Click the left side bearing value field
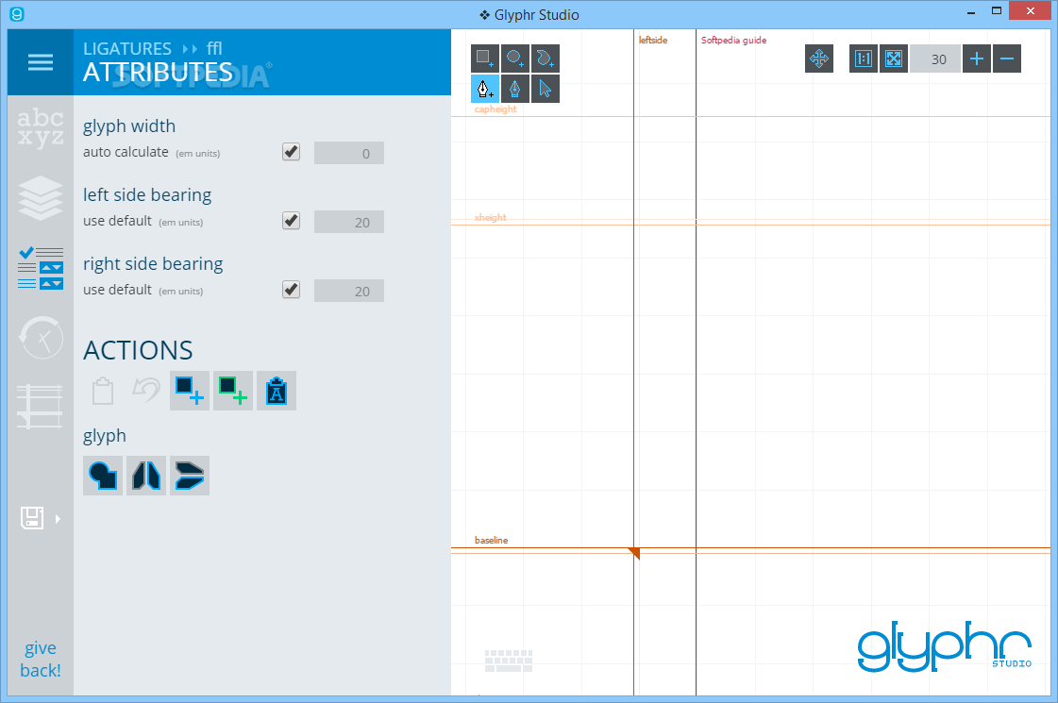Image resolution: width=1058 pixels, height=703 pixels. (x=349, y=222)
